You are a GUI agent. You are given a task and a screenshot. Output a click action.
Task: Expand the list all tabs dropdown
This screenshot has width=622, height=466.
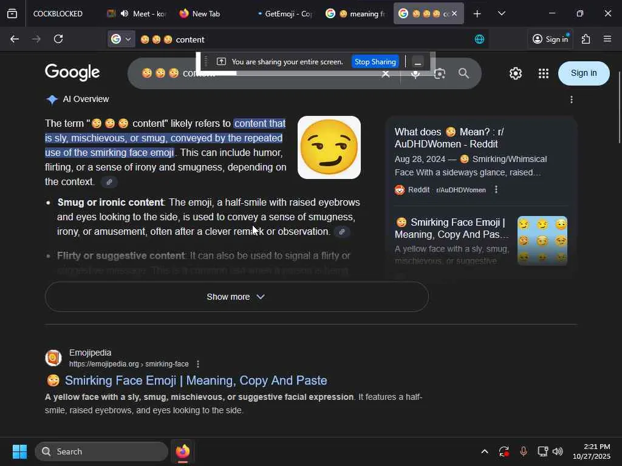pos(501,14)
